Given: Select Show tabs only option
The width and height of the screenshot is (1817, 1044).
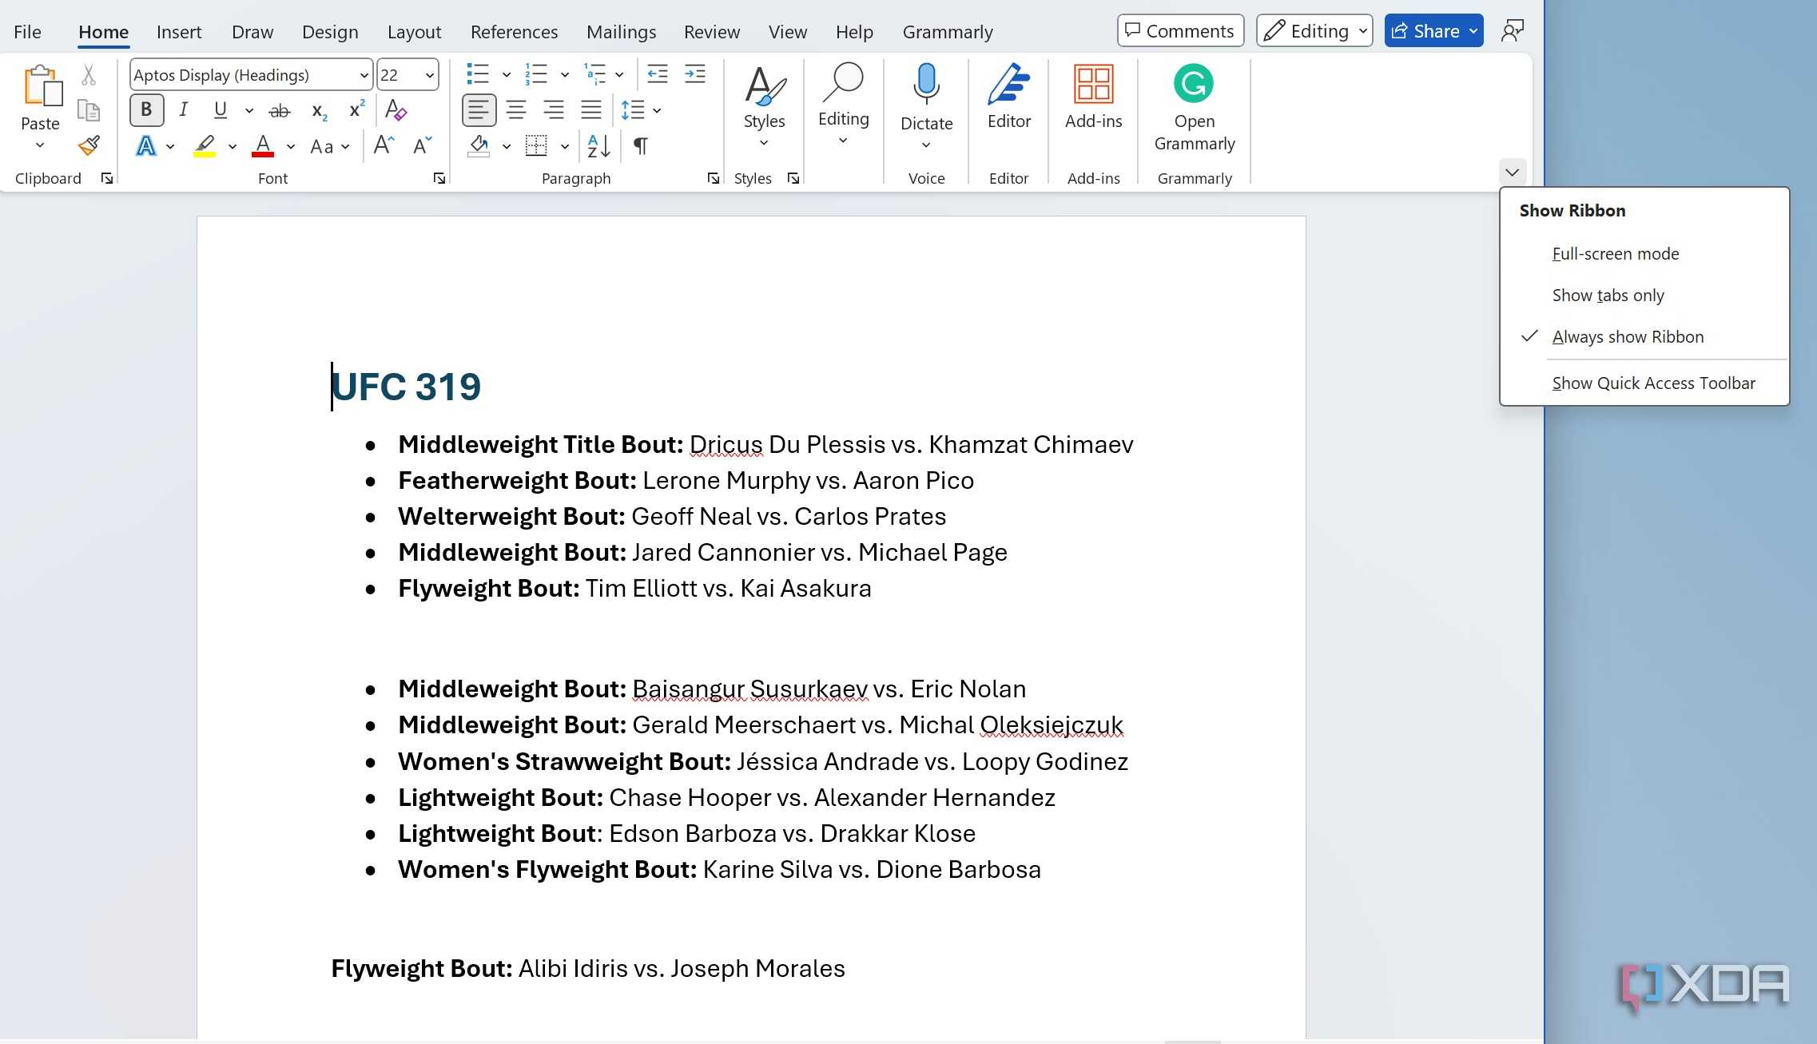Looking at the screenshot, I should (1644, 296).
